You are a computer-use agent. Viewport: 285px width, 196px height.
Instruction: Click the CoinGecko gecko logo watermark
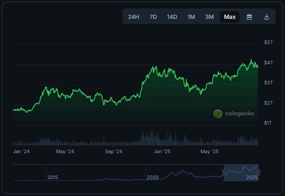coord(218,114)
